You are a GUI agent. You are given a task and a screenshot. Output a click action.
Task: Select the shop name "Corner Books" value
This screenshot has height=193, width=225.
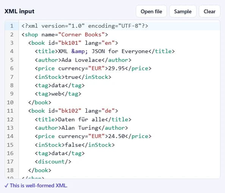point(82,35)
